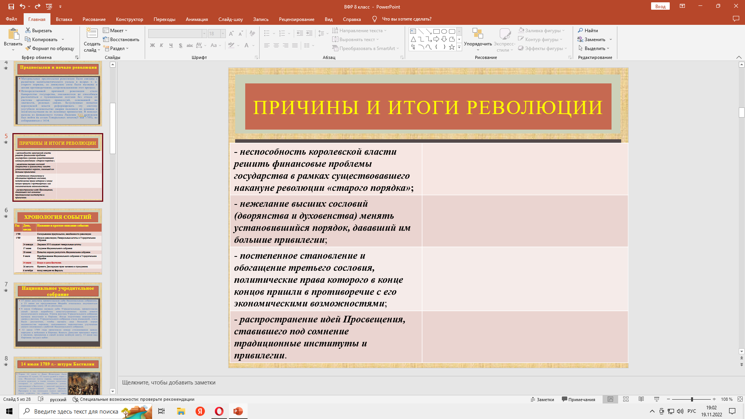The image size is (745, 419).
Task: Click the Save icon in quick access toolbar
Action: coord(11,7)
